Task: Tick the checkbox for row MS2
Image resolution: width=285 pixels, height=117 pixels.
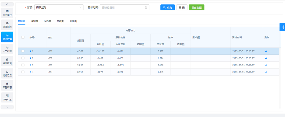Action: pos(23,58)
